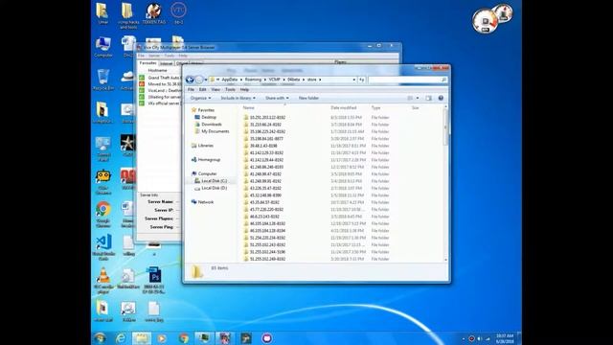The width and height of the screenshot is (613, 345).
Task: Open the Organize dropdown
Action: tap(200, 98)
